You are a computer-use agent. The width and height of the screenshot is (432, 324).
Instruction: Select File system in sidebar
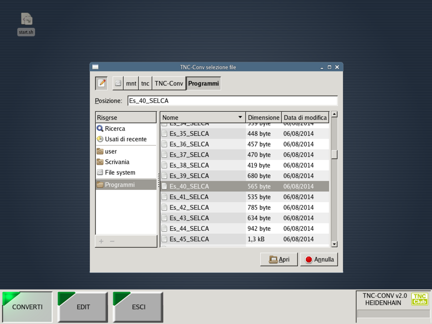coord(120,173)
